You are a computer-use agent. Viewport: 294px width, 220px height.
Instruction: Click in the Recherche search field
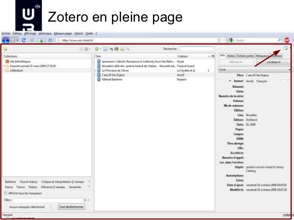[197, 49]
